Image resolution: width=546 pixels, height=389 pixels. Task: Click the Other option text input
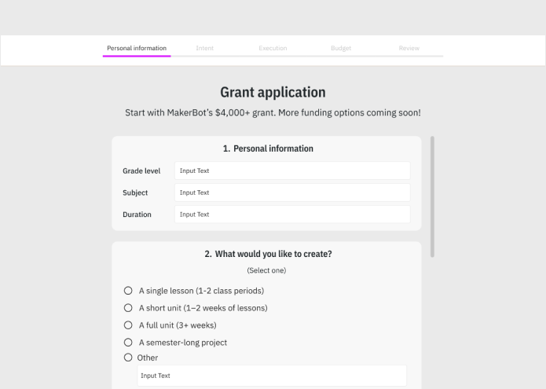(272, 376)
